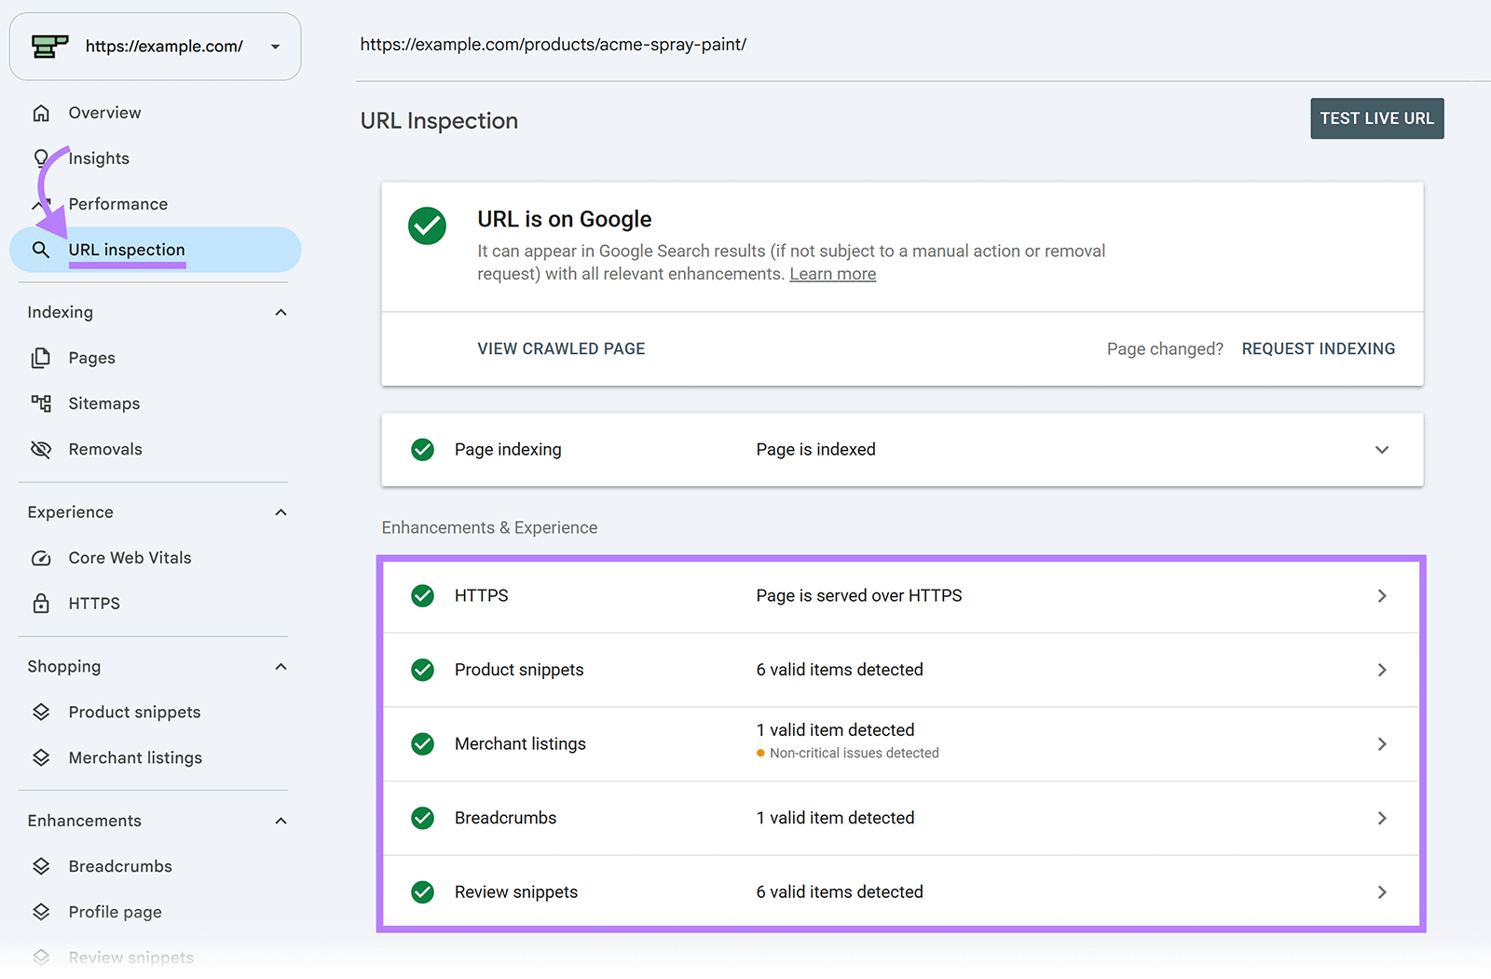
Task: Collapse the Shopping section
Action: [x=280, y=667]
